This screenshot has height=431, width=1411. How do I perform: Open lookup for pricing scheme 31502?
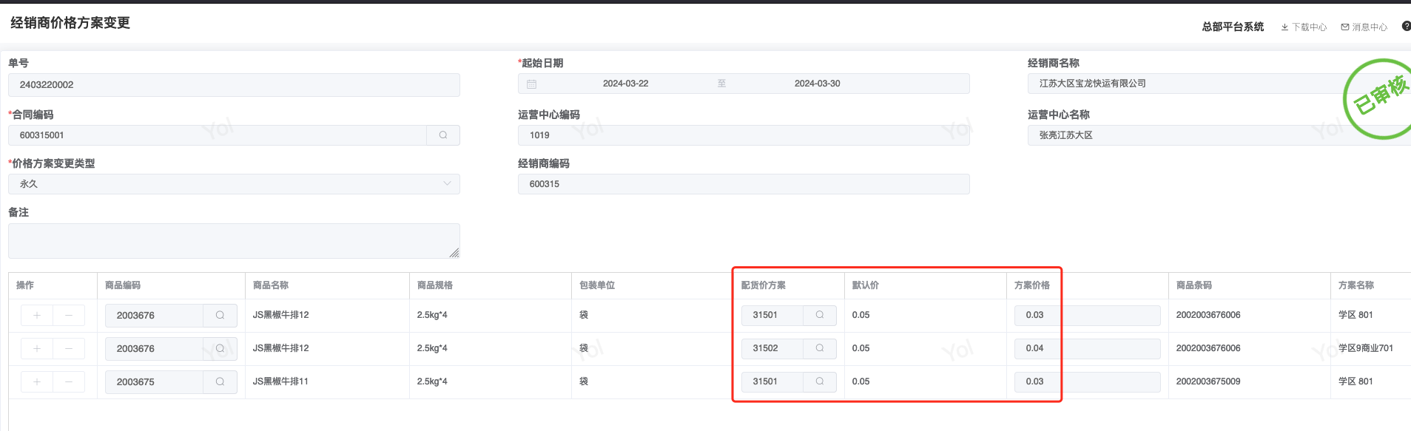819,348
